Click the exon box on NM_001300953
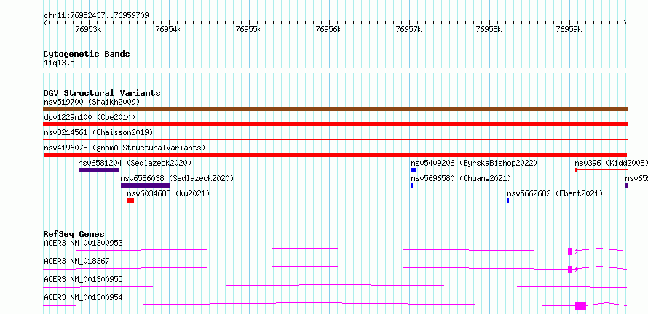The image size is (648, 314). pos(570,251)
